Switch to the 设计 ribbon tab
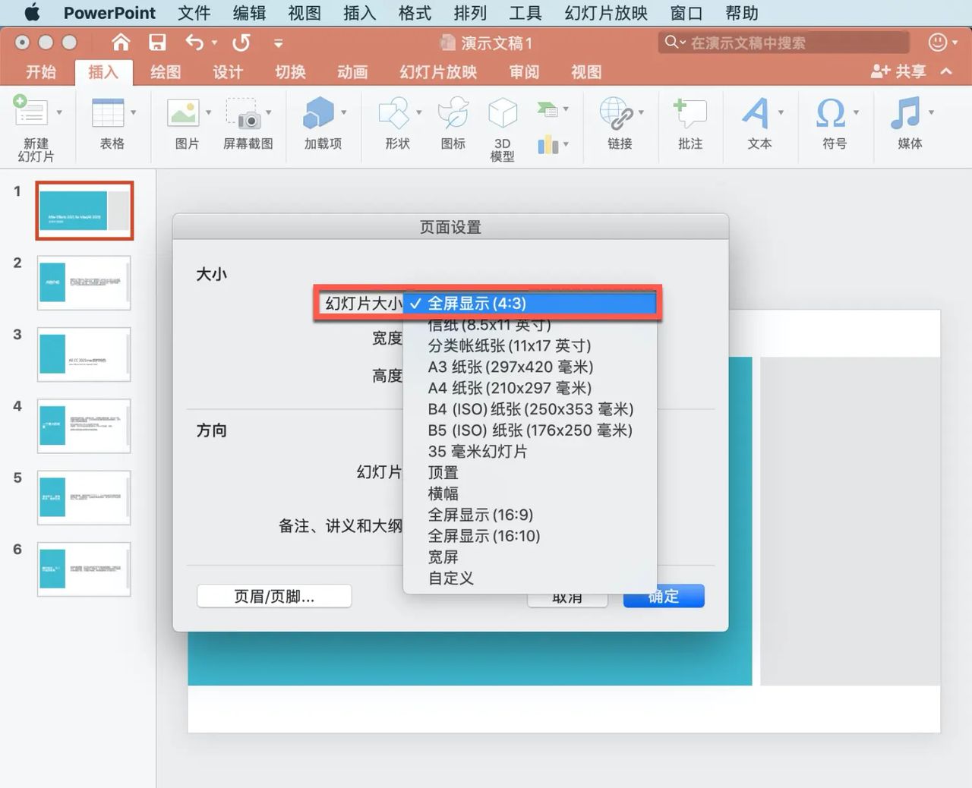The image size is (972, 788). pos(228,72)
